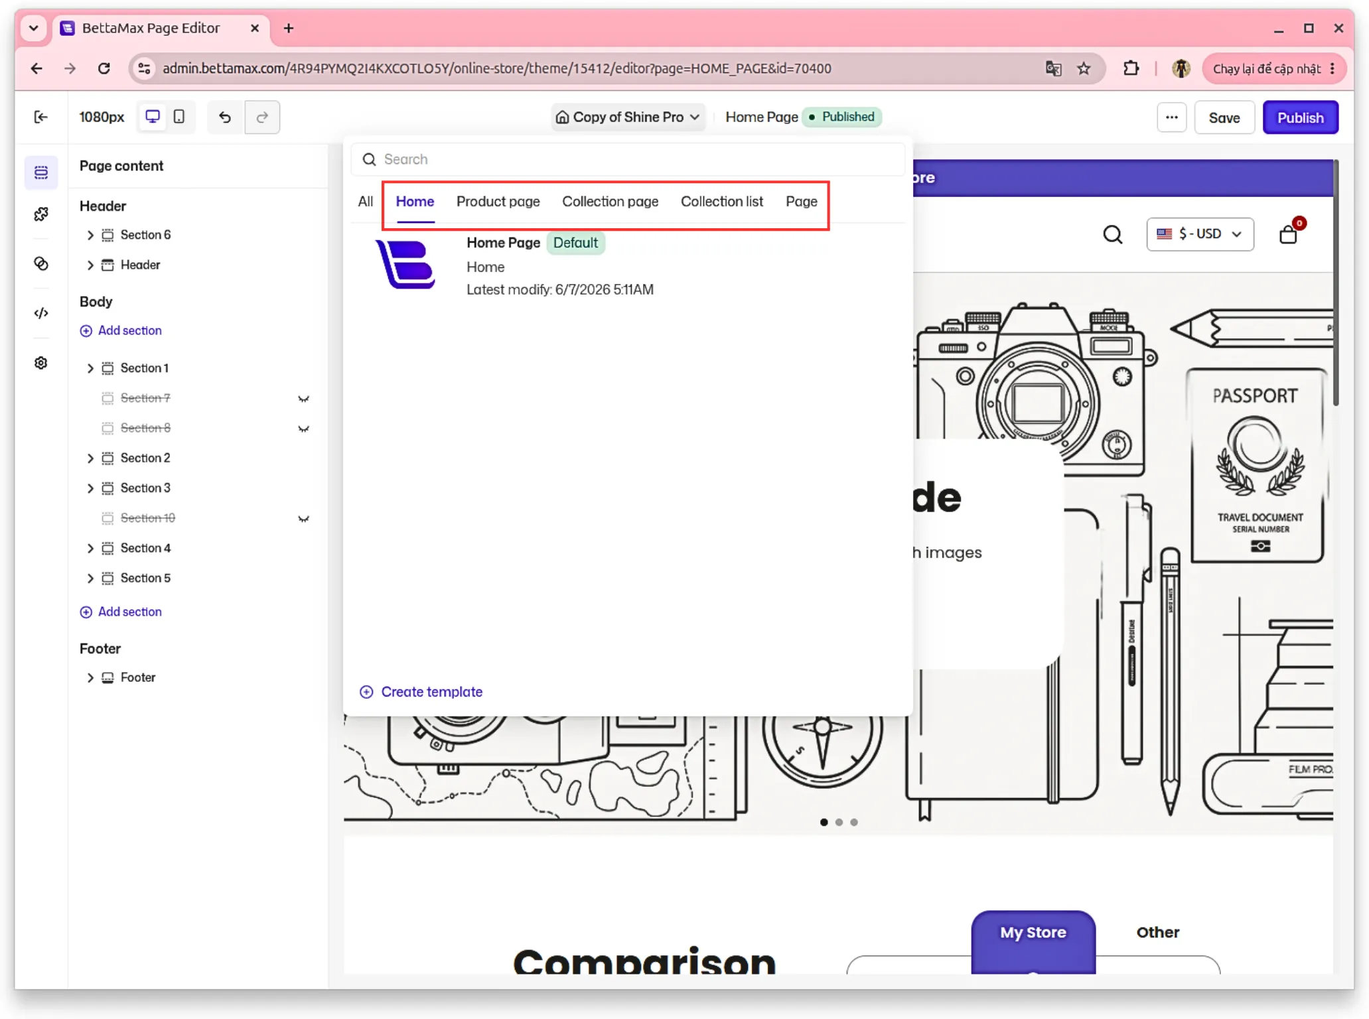Go to the first slideshow dot
This screenshot has width=1369, height=1019.
coord(824,823)
